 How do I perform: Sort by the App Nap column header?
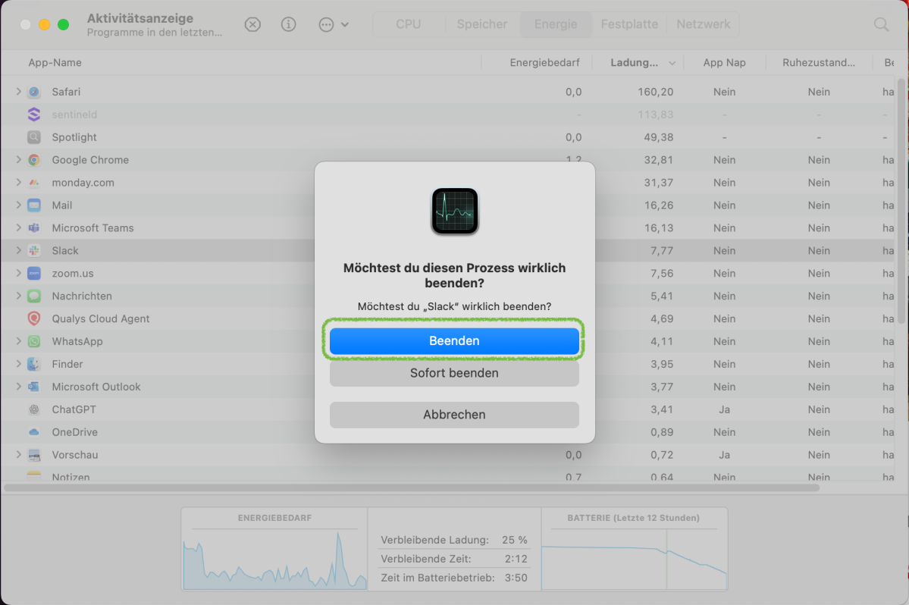pos(725,63)
